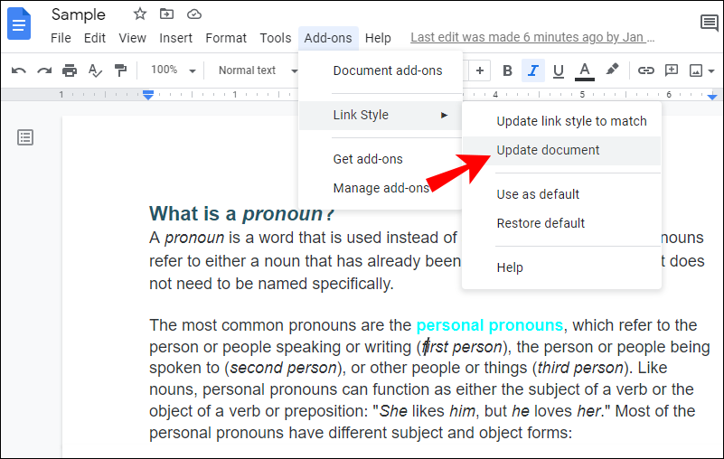Toggle italic formatting
The width and height of the screenshot is (724, 459).
pos(533,70)
